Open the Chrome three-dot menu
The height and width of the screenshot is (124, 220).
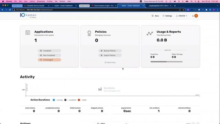[x=218, y=10]
